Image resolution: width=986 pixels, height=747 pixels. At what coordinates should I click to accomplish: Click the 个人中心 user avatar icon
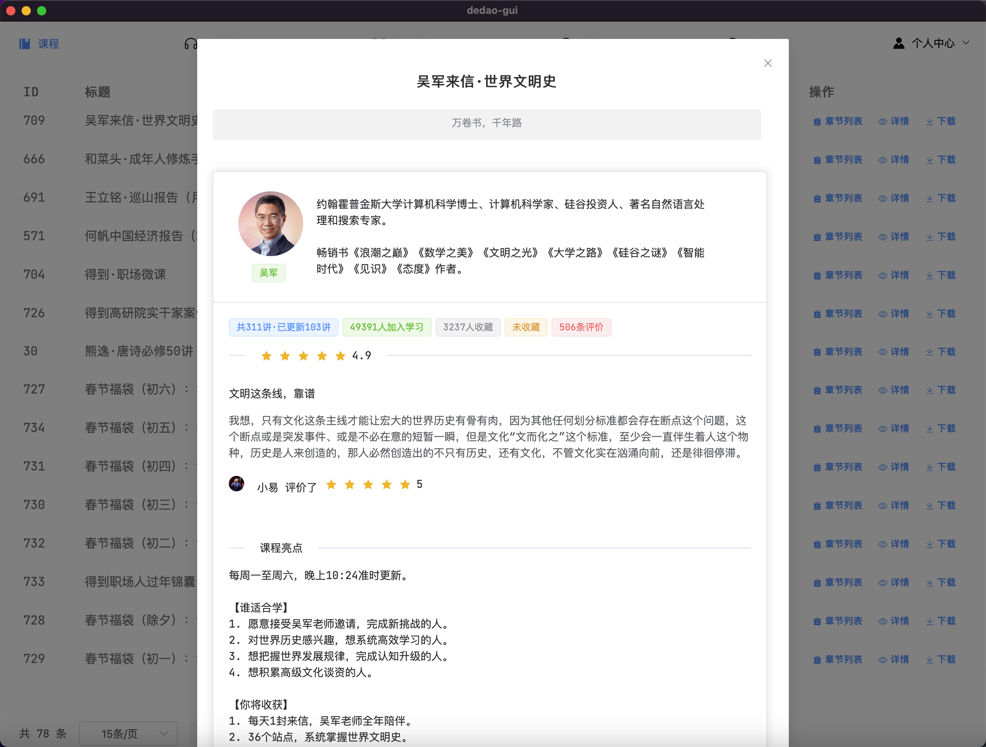(x=899, y=43)
